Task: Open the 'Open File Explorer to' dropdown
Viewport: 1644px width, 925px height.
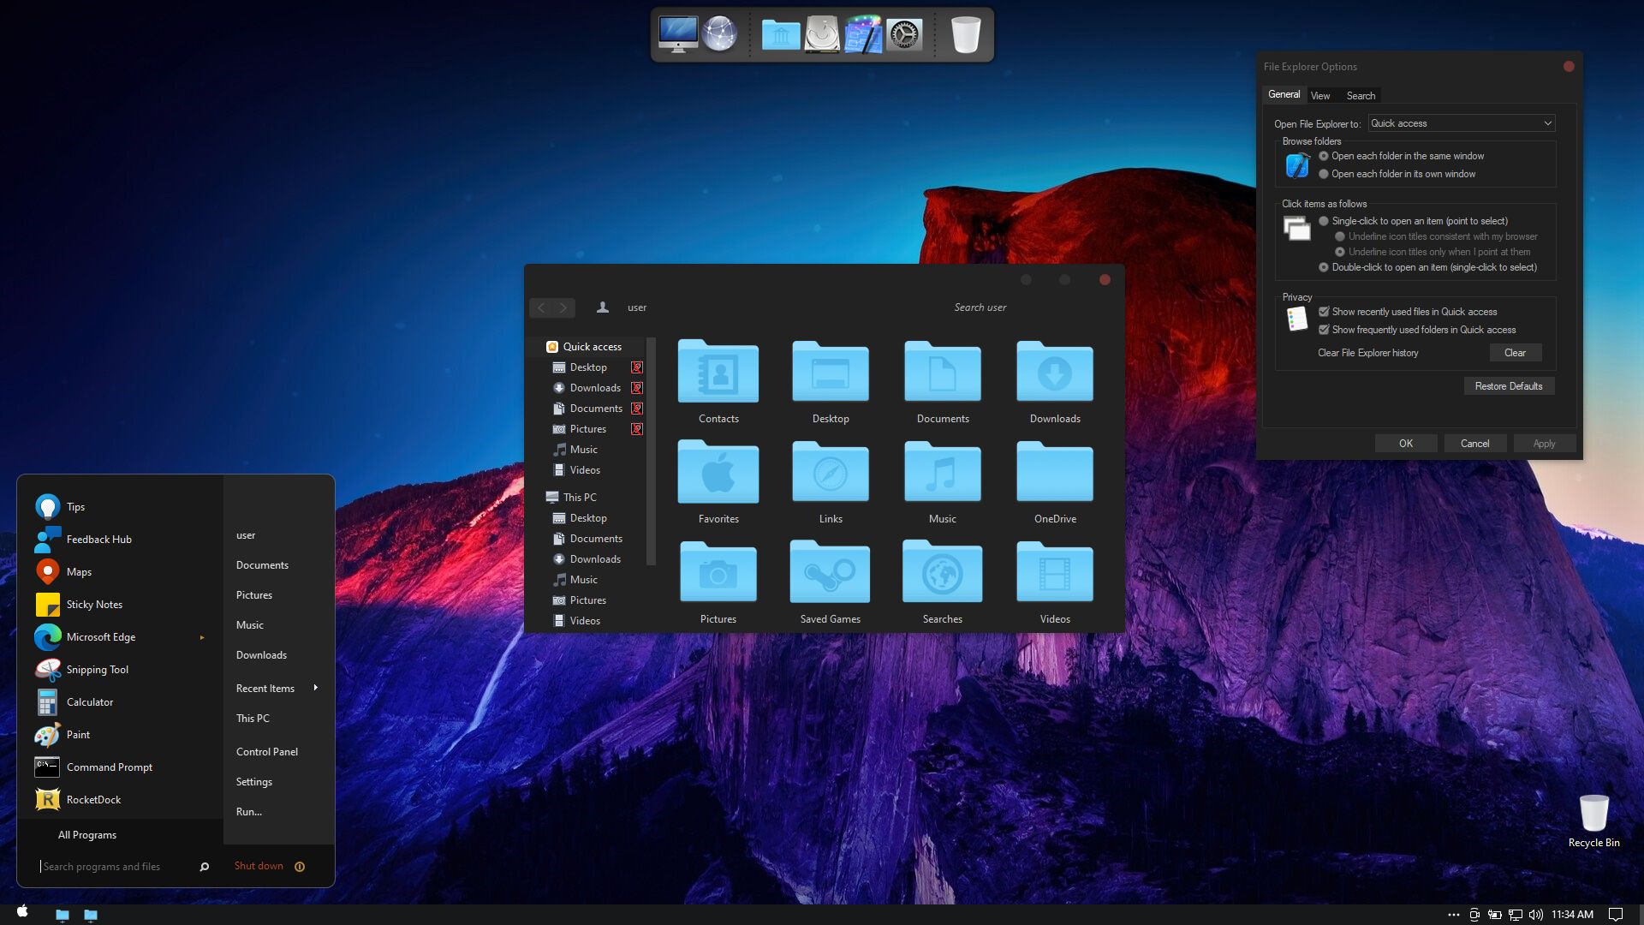Action: tap(1461, 123)
